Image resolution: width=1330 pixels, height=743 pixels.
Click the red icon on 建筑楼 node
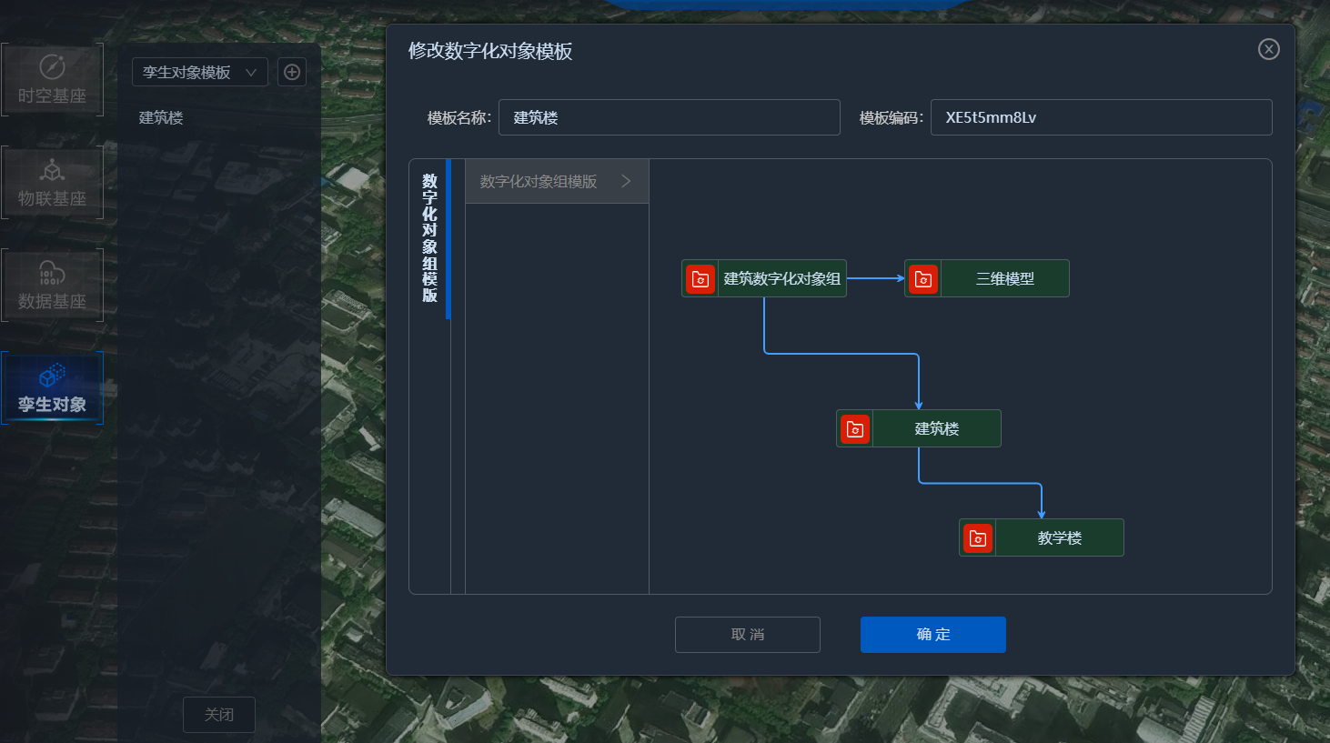[855, 429]
